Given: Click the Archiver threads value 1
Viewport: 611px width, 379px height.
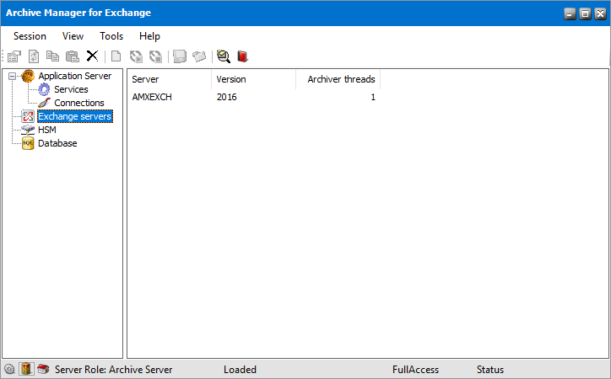Looking at the screenshot, I should 373,97.
